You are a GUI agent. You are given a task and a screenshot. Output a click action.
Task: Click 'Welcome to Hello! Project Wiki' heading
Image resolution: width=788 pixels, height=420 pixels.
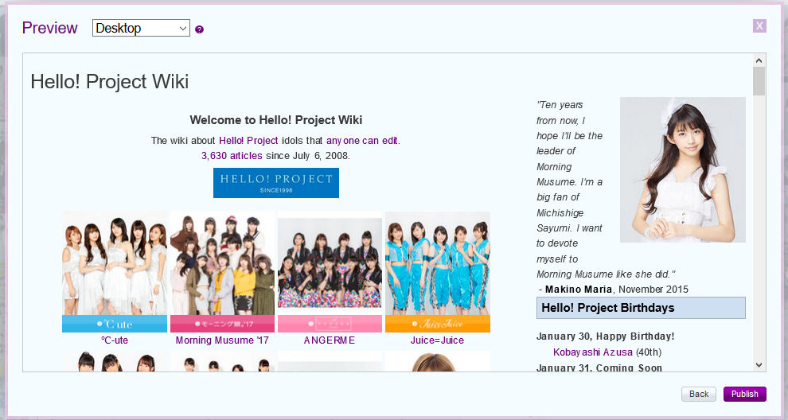pyautogui.click(x=276, y=120)
